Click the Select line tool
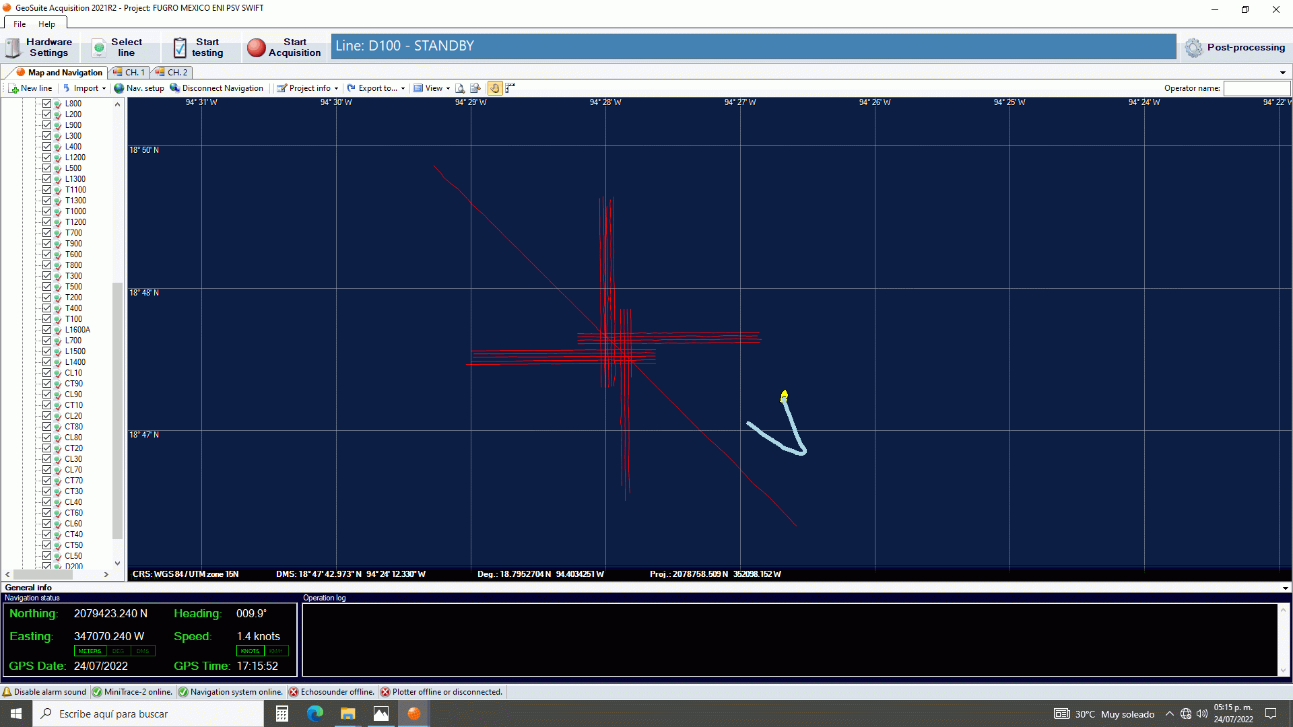This screenshot has height=727, width=1293. coord(121,47)
